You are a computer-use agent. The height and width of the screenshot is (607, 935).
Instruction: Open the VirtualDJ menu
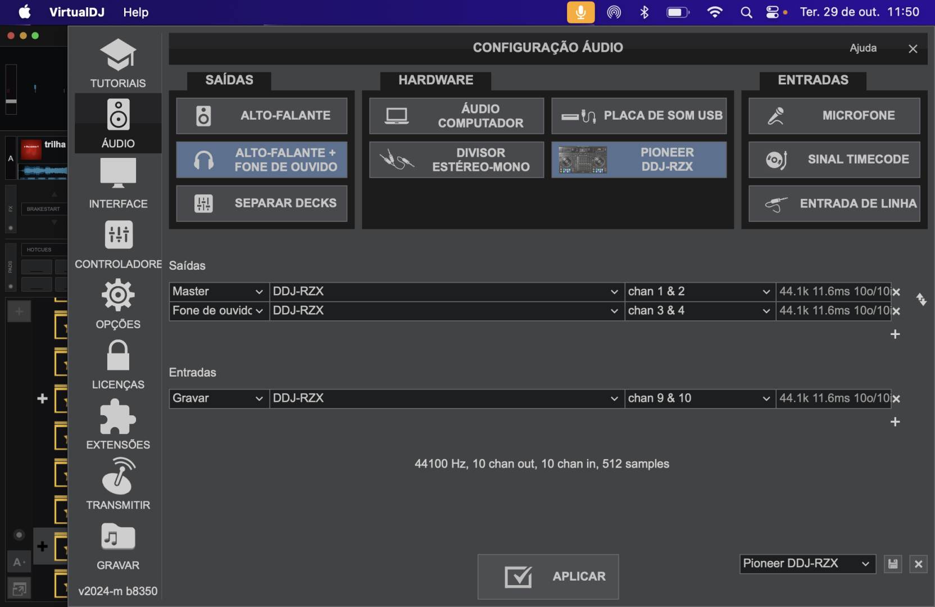(77, 12)
